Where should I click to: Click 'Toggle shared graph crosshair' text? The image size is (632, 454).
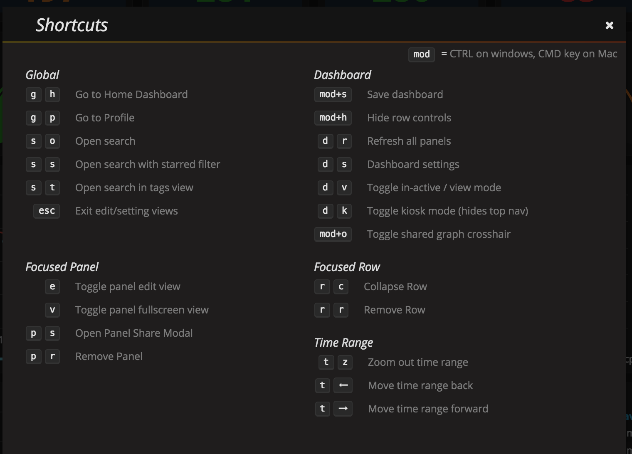click(439, 234)
